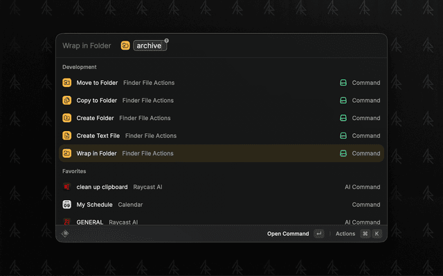
Task: Click the Raycast logo in bottom bar
Action: click(66, 234)
